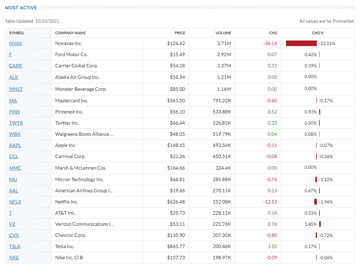Open the MMC symbol link

click(15, 168)
